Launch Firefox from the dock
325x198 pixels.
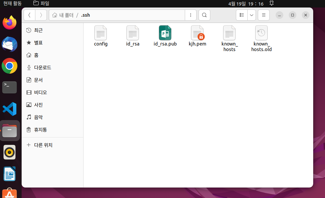tap(10, 23)
